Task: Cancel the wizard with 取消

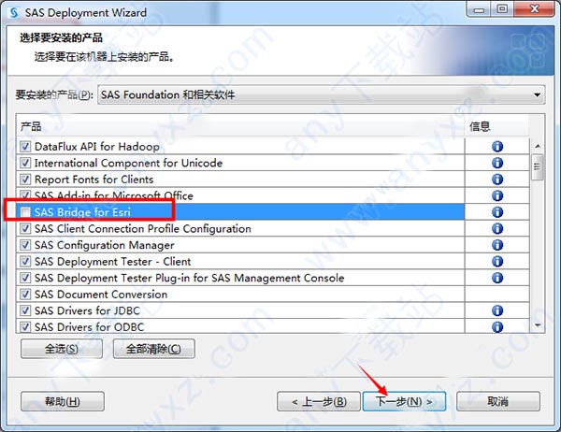Action: click(x=498, y=401)
